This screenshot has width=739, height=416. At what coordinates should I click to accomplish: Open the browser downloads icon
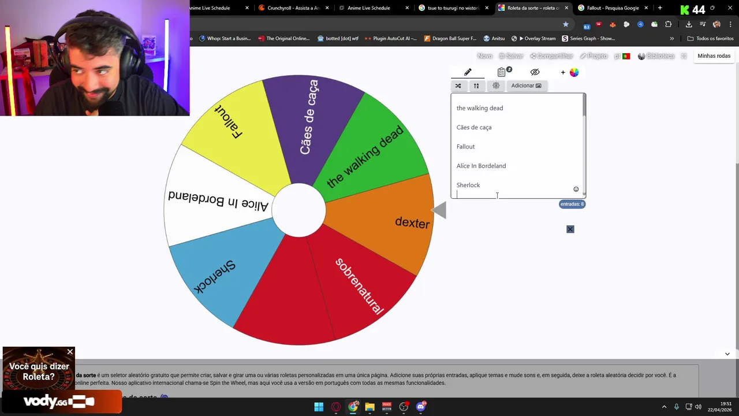click(x=689, y=24)
